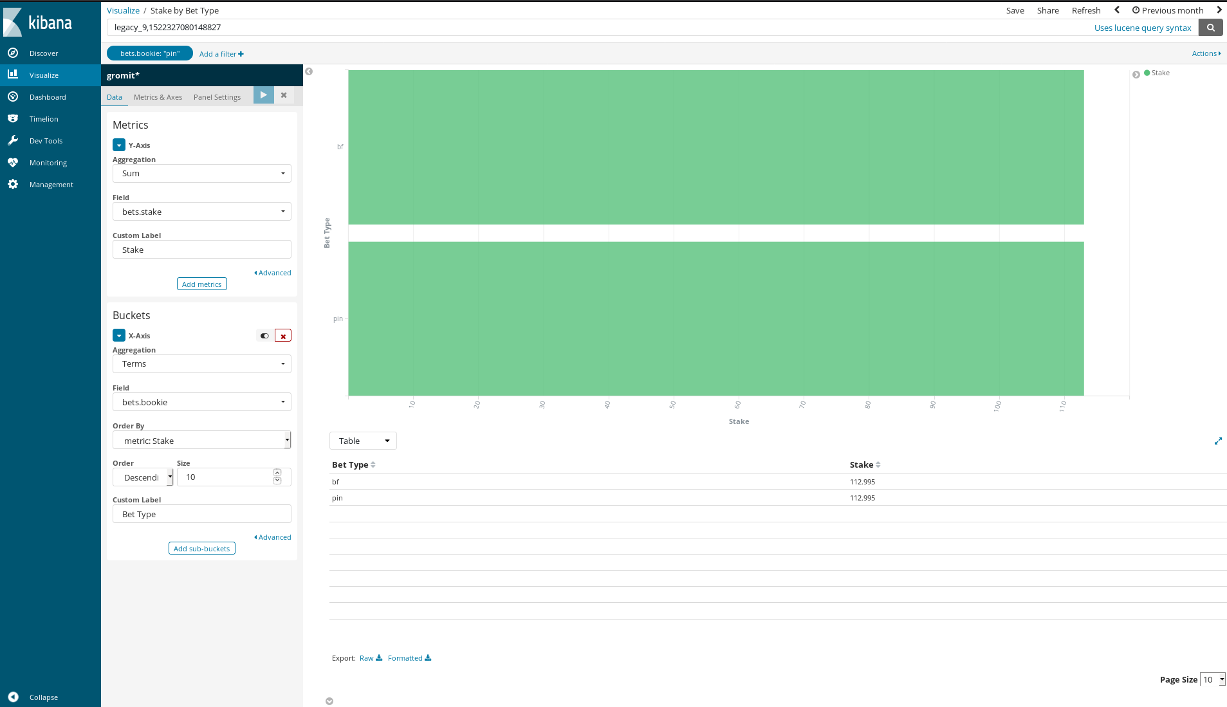Open the Monitoring section
The width and height of the screenshot is (1227, 707).
[x=48, y=162]
